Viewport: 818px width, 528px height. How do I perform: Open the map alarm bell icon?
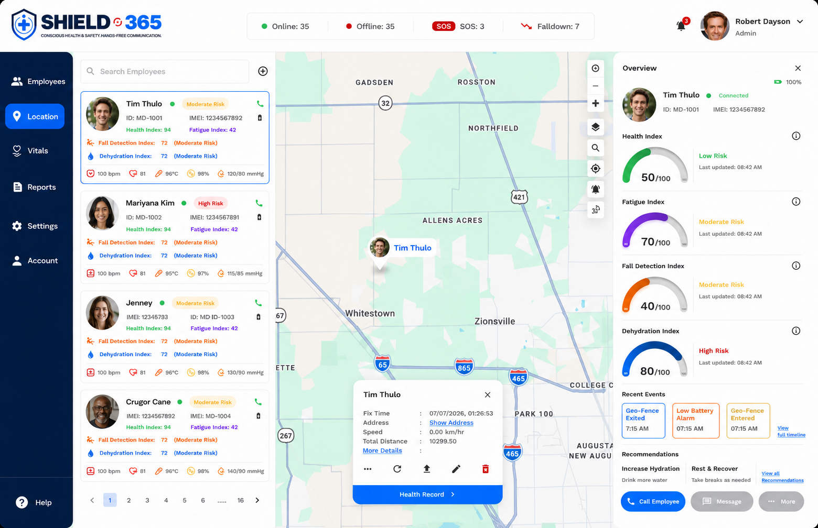pyautogui.click(x=596, y=189)
